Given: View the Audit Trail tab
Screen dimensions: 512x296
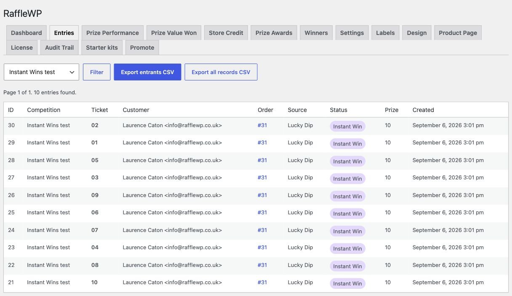Looking at the screenshot, I should [59, 48].
